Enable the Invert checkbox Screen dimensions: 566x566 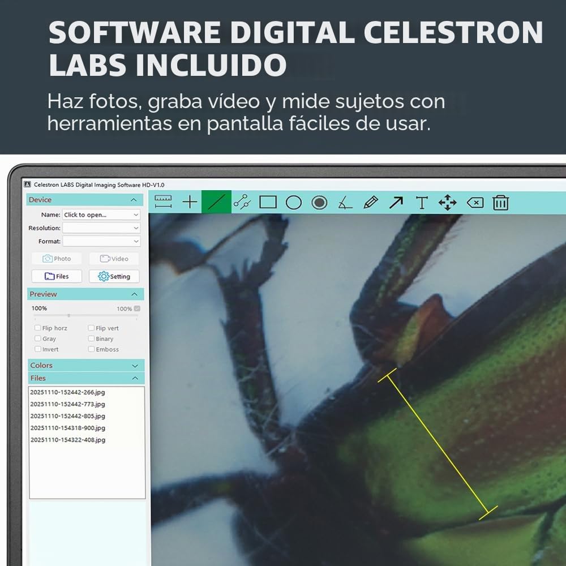pos(37,349)
